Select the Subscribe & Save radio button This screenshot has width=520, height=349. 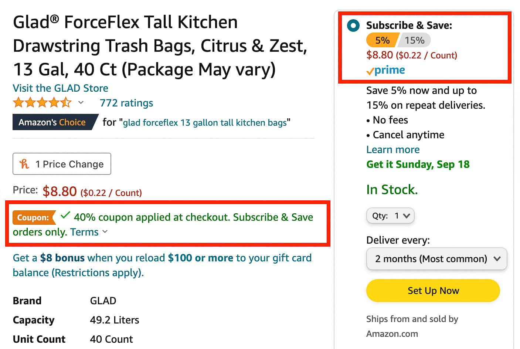point(353,26)
